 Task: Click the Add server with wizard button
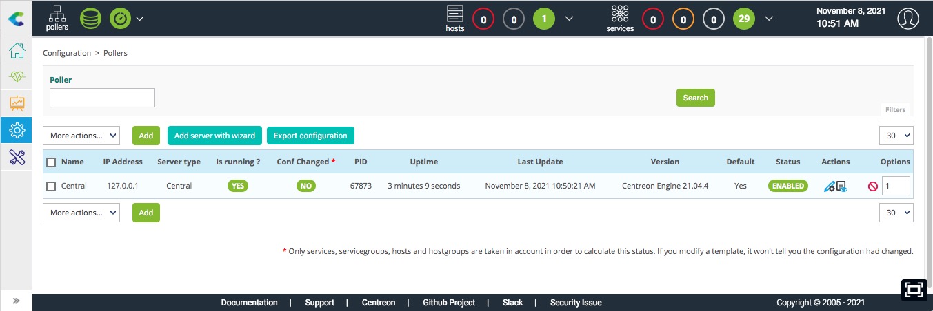point(214,136)
